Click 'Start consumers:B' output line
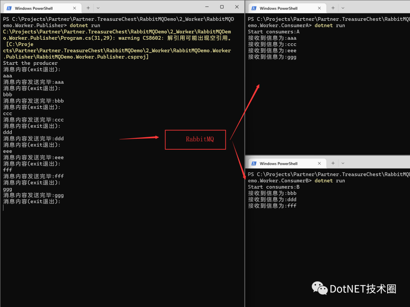This screenshot has height=307, width=410. coord(274,187)
